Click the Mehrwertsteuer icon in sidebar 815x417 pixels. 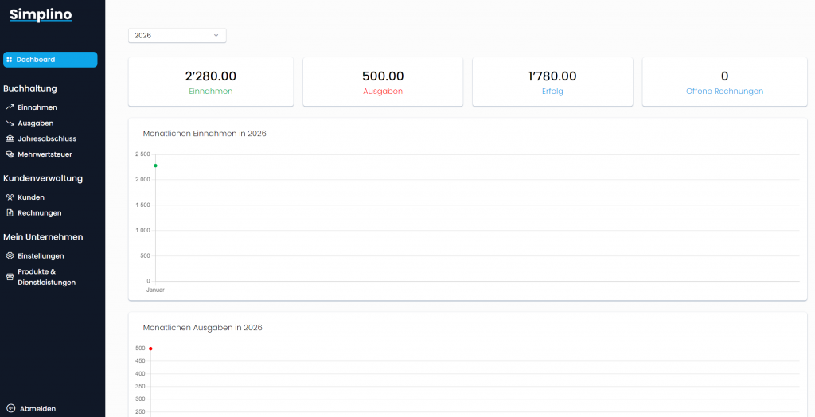point(10,154)
